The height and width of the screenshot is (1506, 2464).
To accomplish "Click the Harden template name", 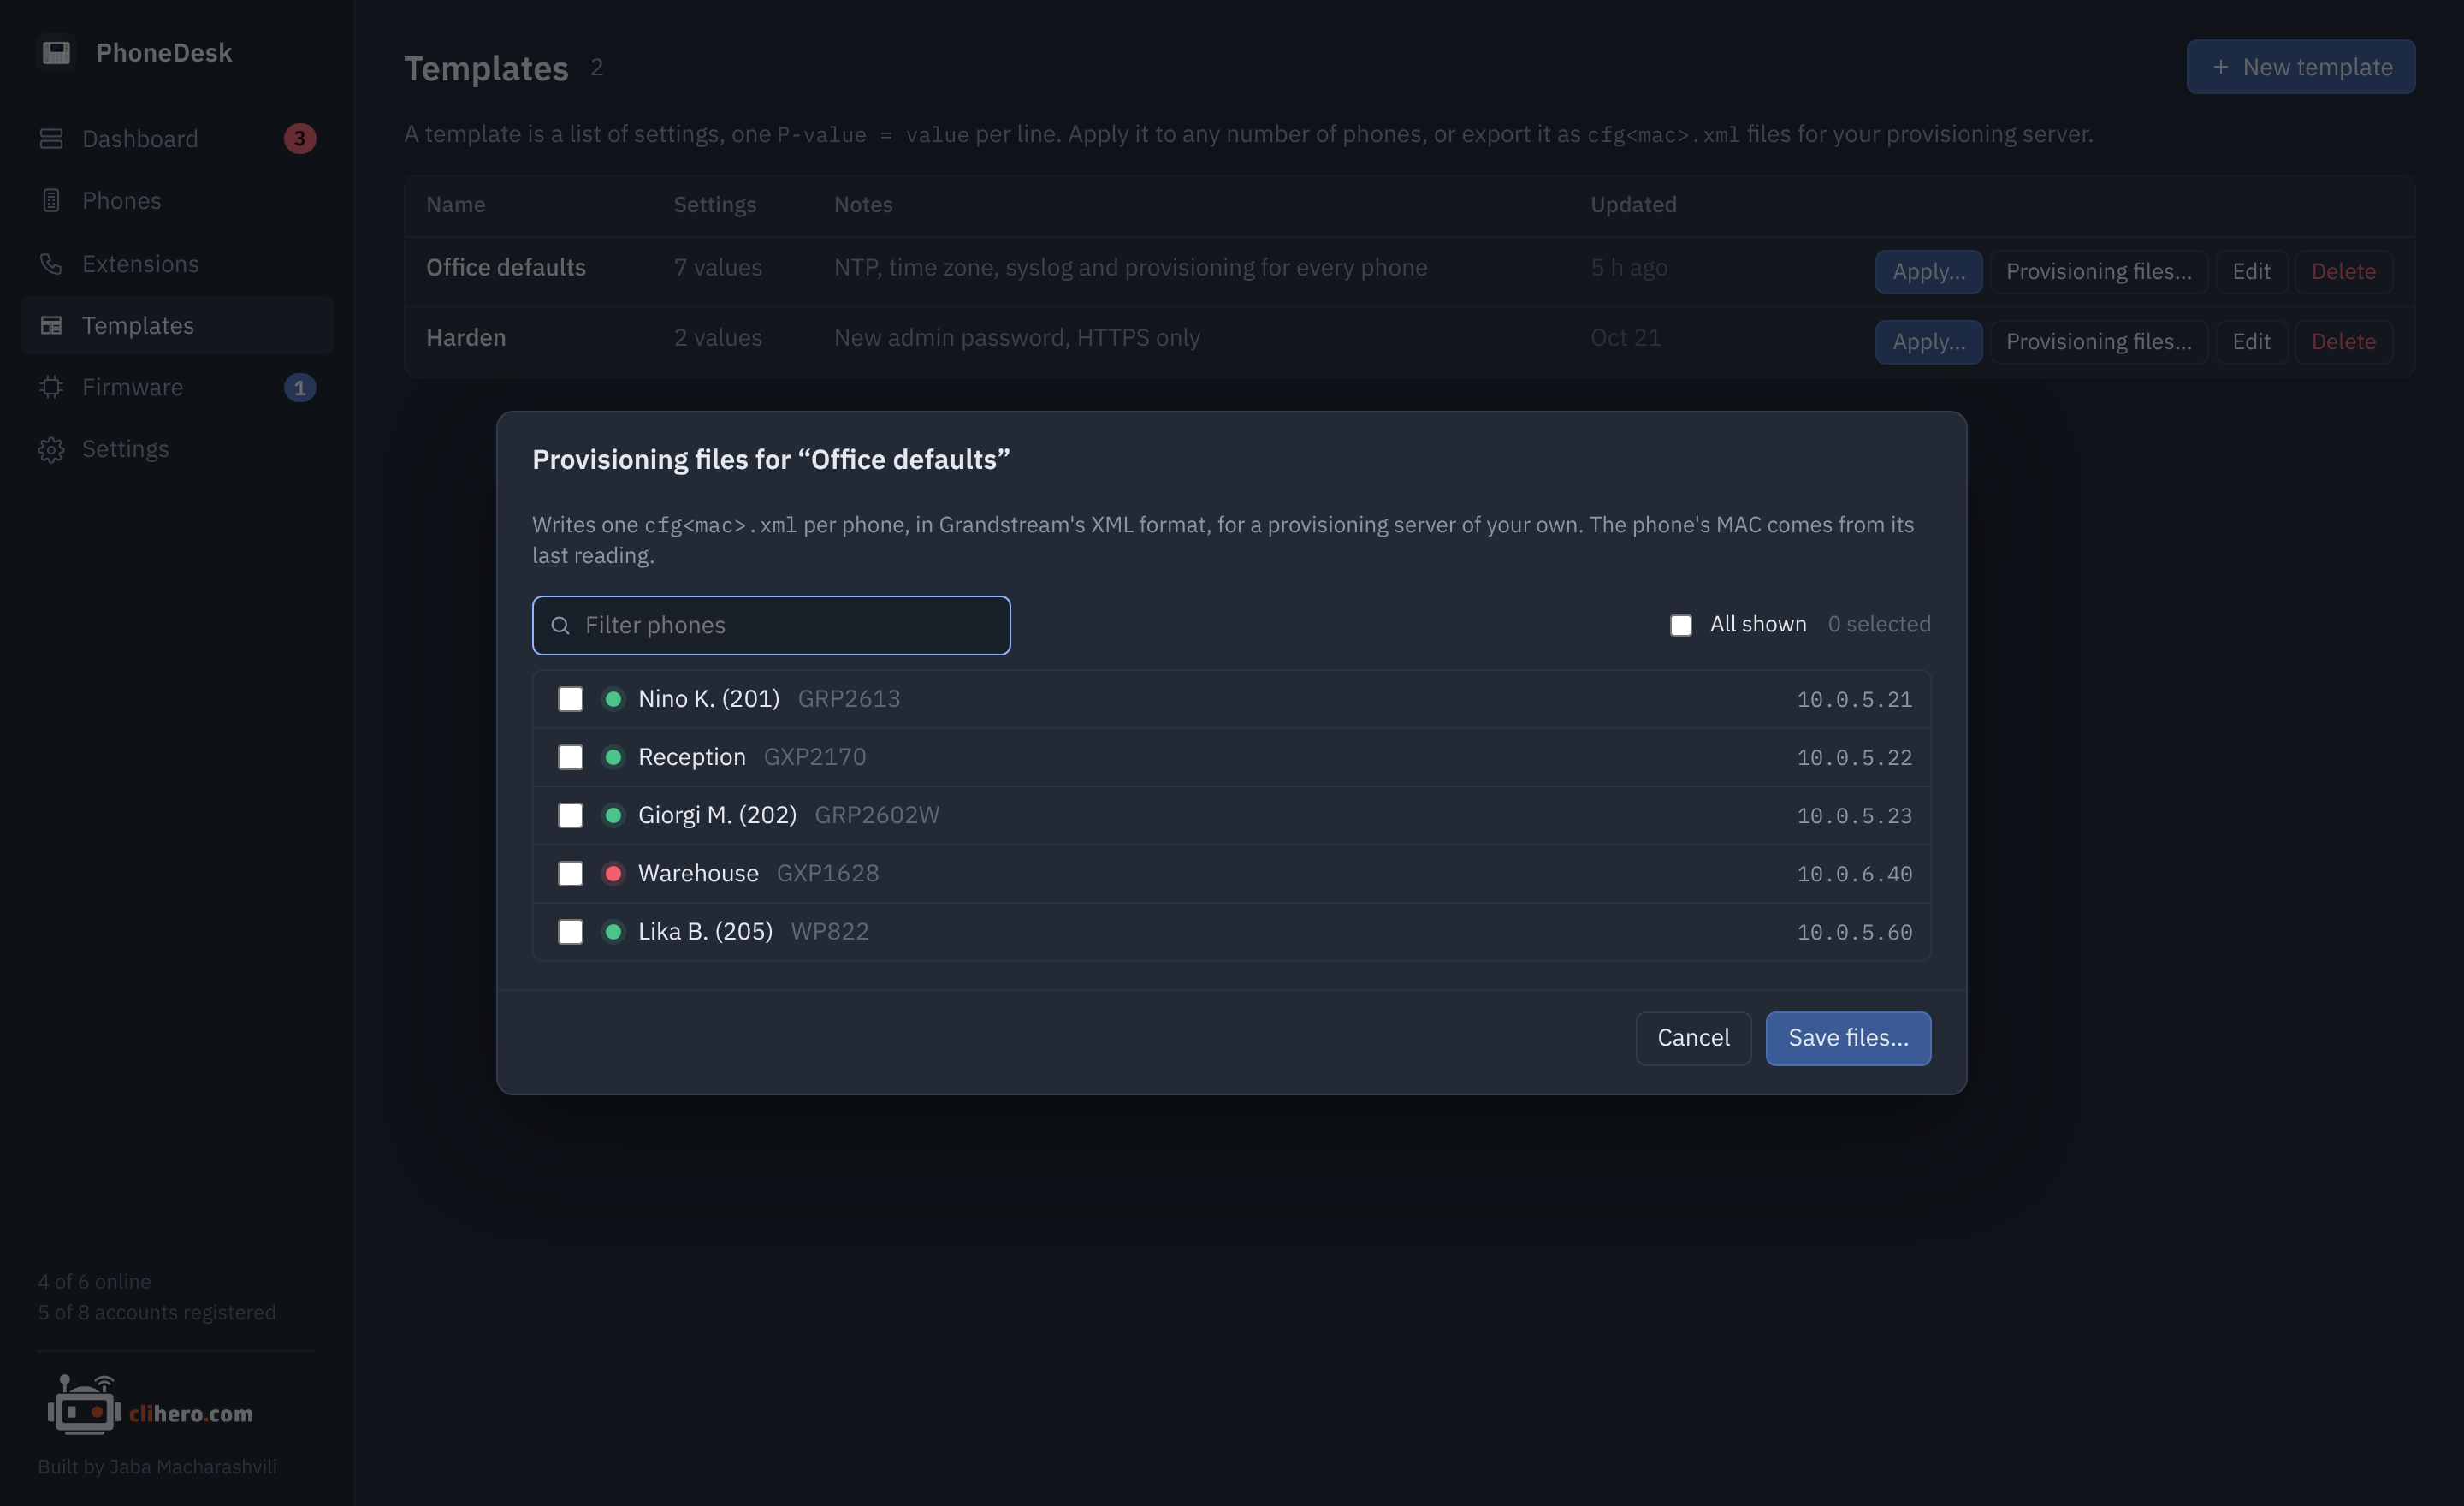I will coord(466,338).
